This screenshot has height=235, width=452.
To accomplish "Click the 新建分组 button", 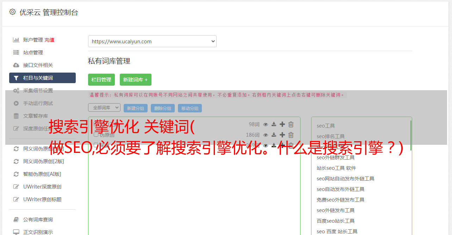I will [x=136, y=108].
